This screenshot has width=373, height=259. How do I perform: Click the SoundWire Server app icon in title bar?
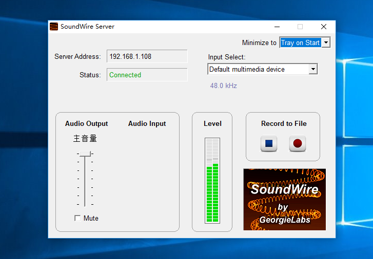(54, 27)
